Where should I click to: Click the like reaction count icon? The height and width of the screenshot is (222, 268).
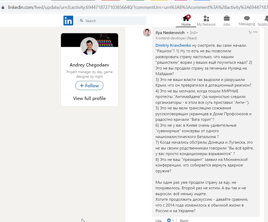pos(169,220)
